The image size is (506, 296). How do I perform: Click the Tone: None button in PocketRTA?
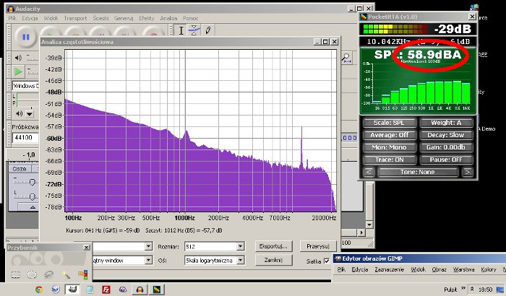coord(418,172)
